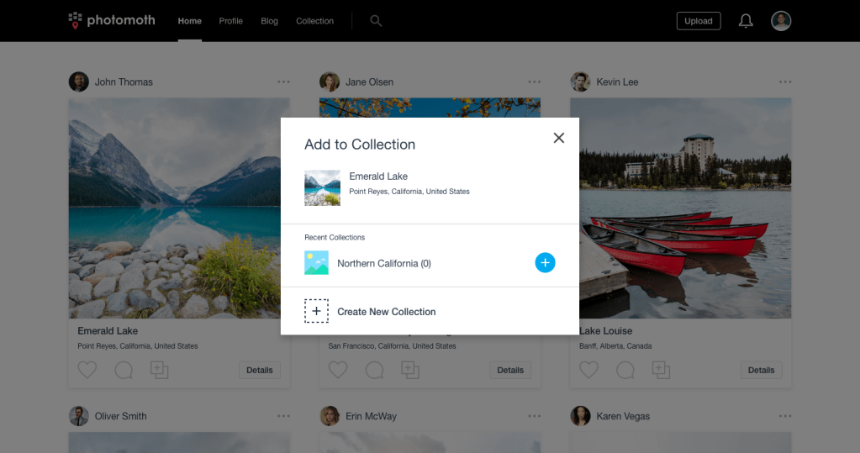Open options menu for Oliver Smith post
This screenshot has width=860, height=453.
pyautogui.click(x=283, y=416)
